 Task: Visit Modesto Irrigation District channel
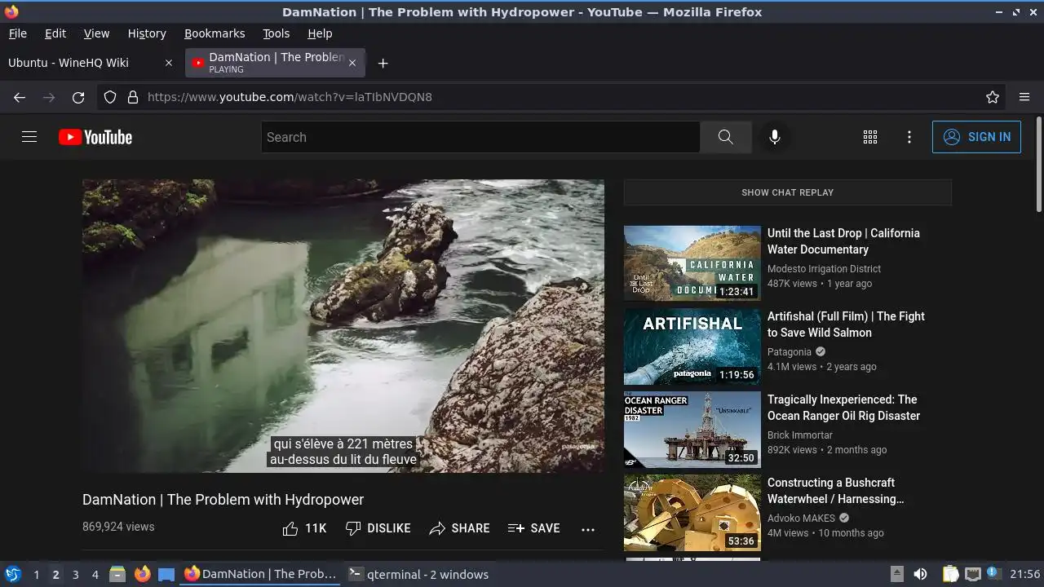point(824,269)
